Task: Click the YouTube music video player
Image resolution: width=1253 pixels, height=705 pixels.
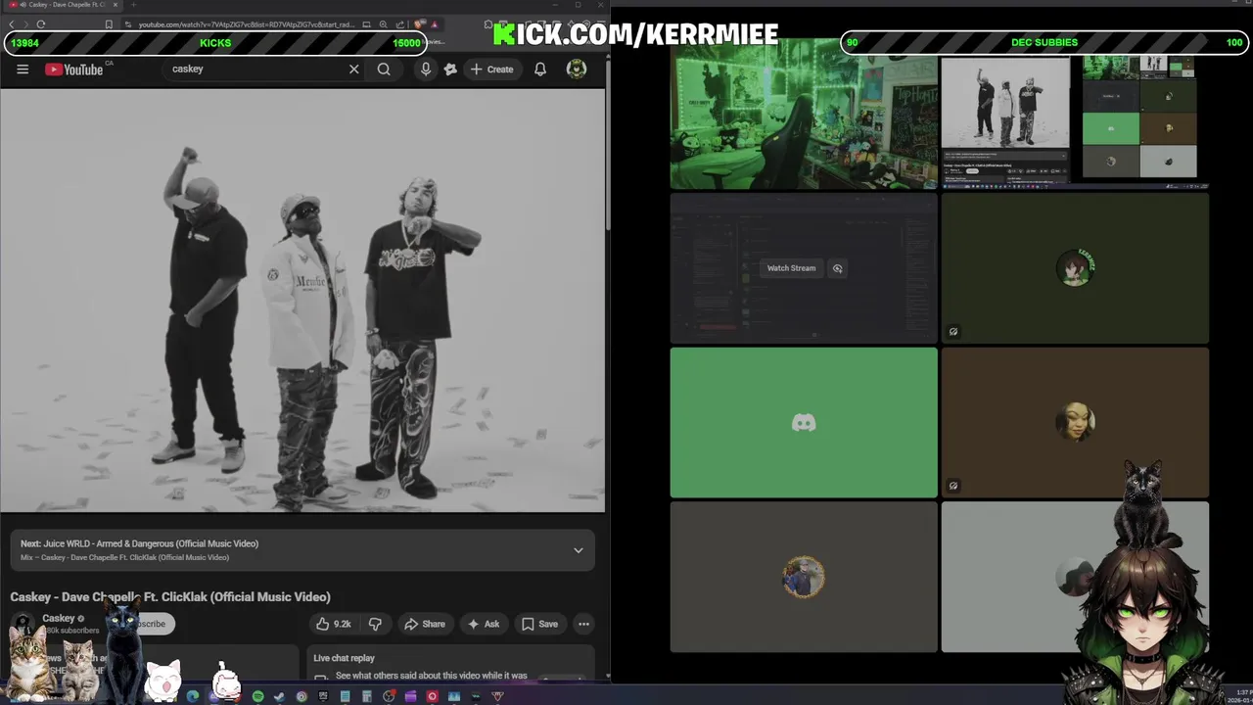Action: 302,301
